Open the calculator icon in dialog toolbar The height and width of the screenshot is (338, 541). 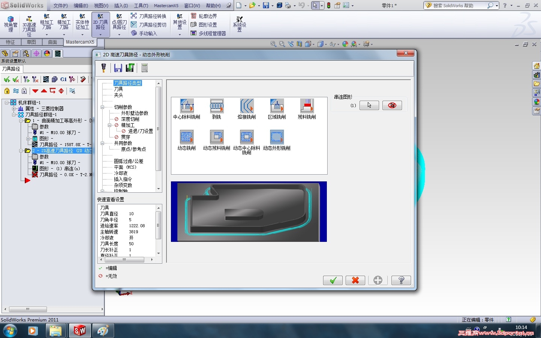pos(145,68)
